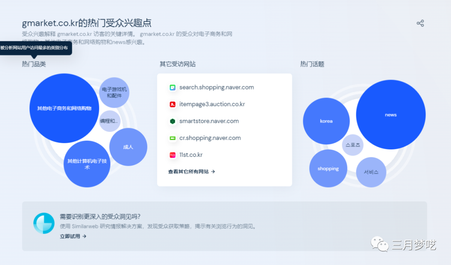The image size is (451, 265).
Task: Click the 其它受访网站 heading
Action: pyautogui.click(x=177, y=64)
